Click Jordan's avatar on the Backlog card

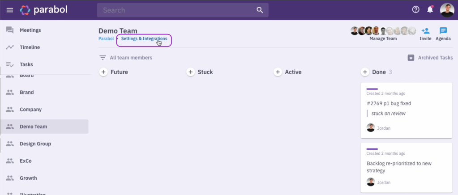(x=371, y=182)
